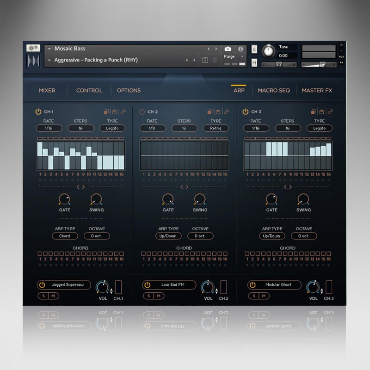
Task: Click the waveform logo left of Mosaic Bass
Action: pyautogui.click(x=33, y=60)
